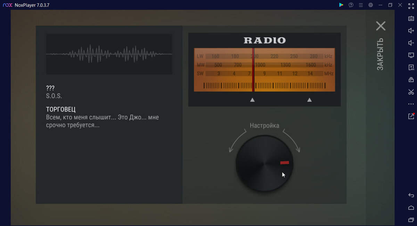
Task: Click the 160 value on LW scale
Action: coord(215,56)
